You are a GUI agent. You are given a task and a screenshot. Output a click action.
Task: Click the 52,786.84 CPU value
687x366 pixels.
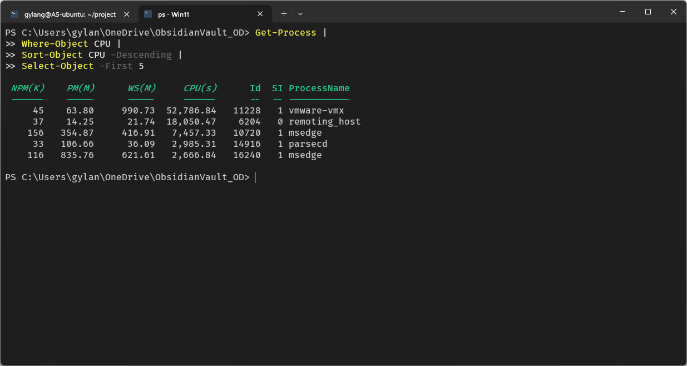point(191,110)
